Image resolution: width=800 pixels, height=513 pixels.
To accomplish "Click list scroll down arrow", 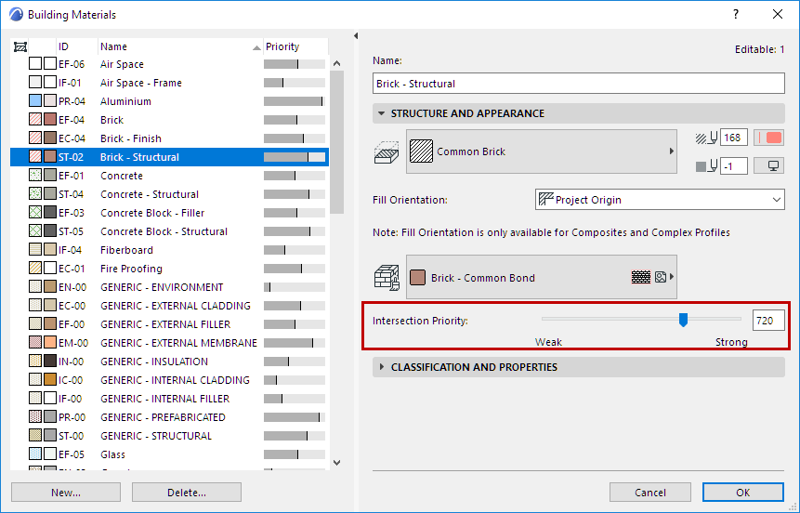I will click(336, 463).
